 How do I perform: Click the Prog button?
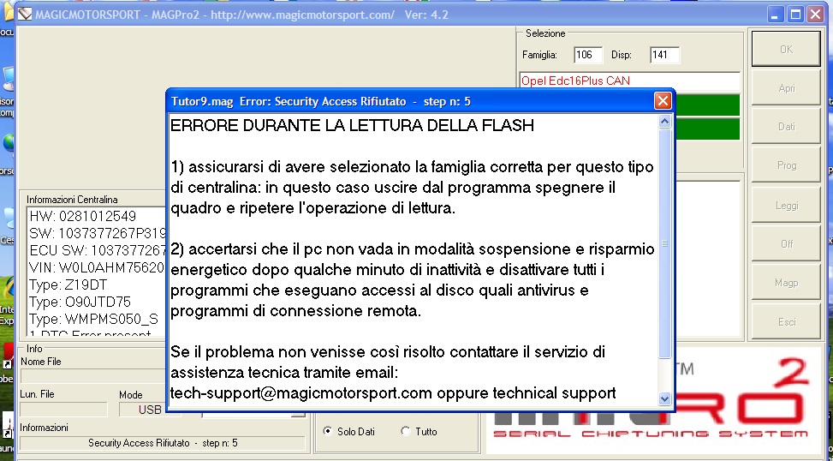coord(786,165)
